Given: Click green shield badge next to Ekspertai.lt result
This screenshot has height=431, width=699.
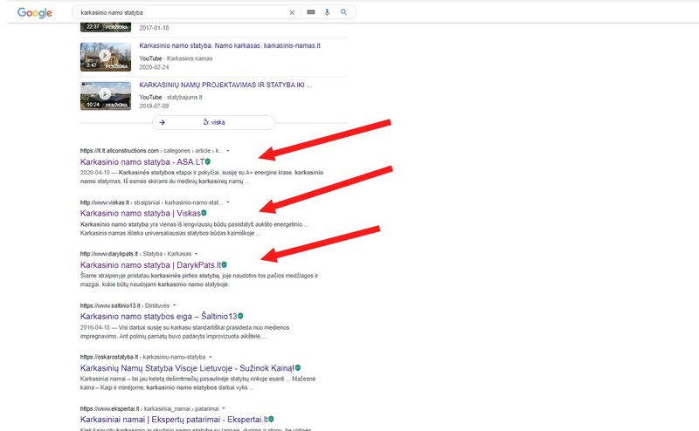Looking at the screenshot, I should [x=271, y=419].
